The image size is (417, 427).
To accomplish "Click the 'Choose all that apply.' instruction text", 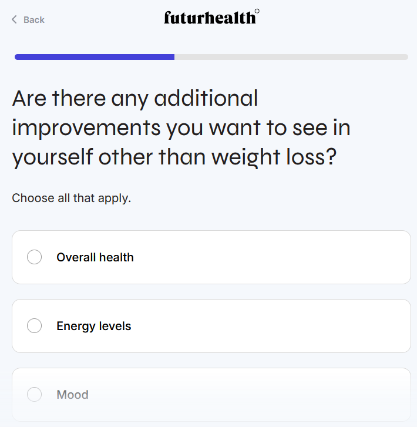I will (x=72, y=199).
